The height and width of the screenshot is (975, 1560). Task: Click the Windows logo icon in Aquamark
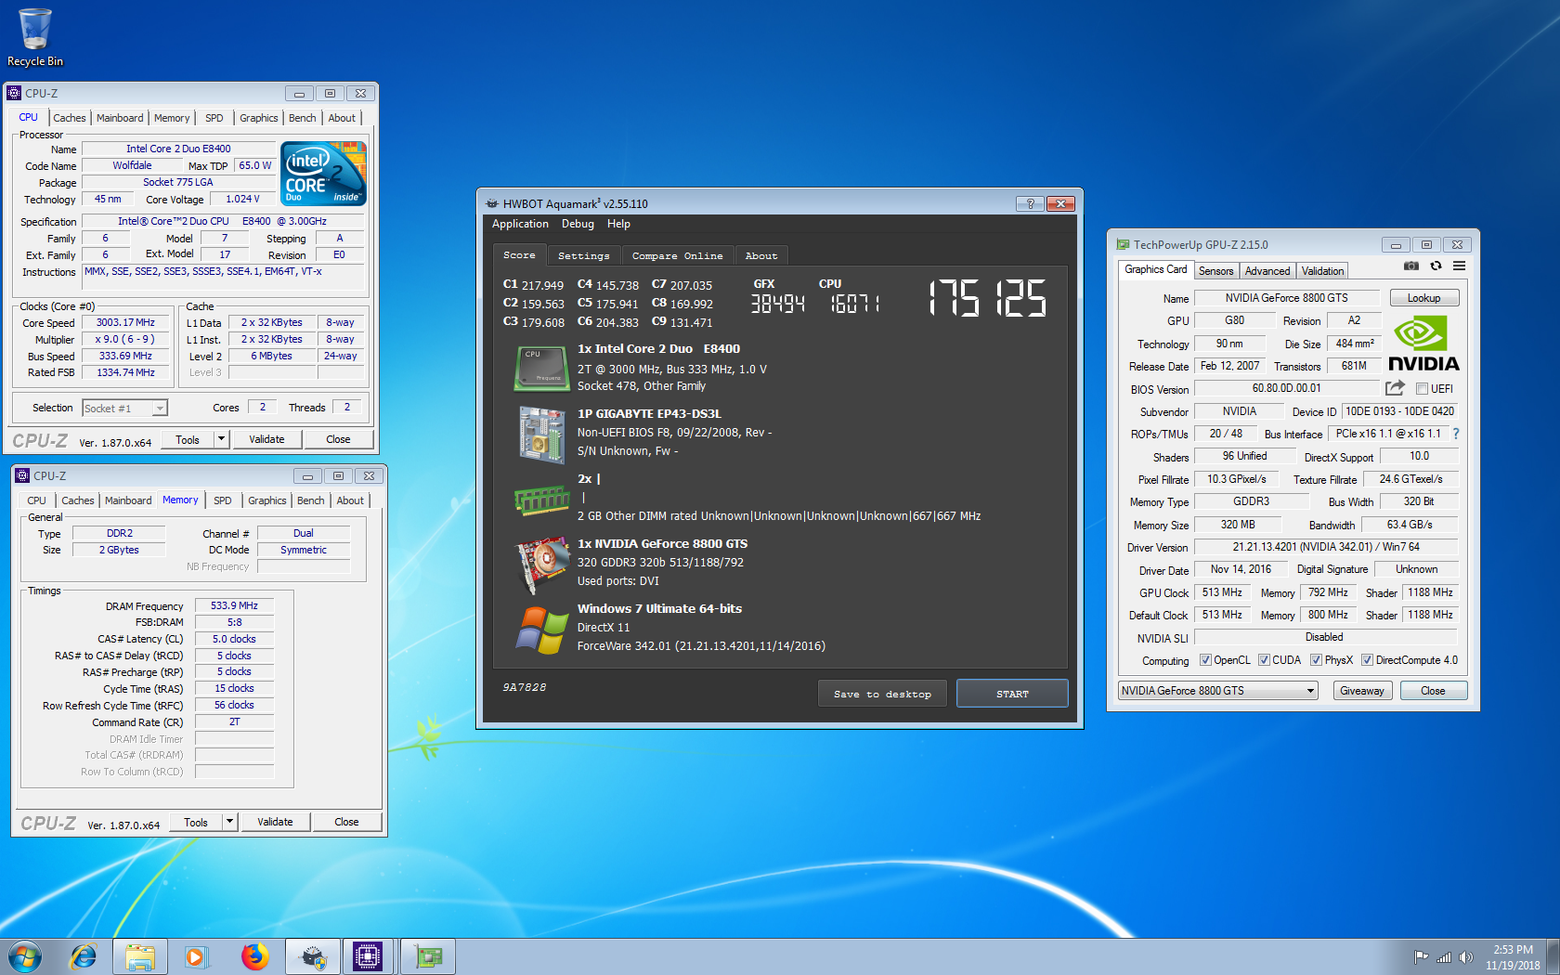point(542,630)
